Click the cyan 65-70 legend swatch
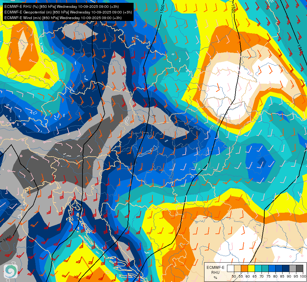The width and height of the screenshot is (307, 282). coord(258,268)
